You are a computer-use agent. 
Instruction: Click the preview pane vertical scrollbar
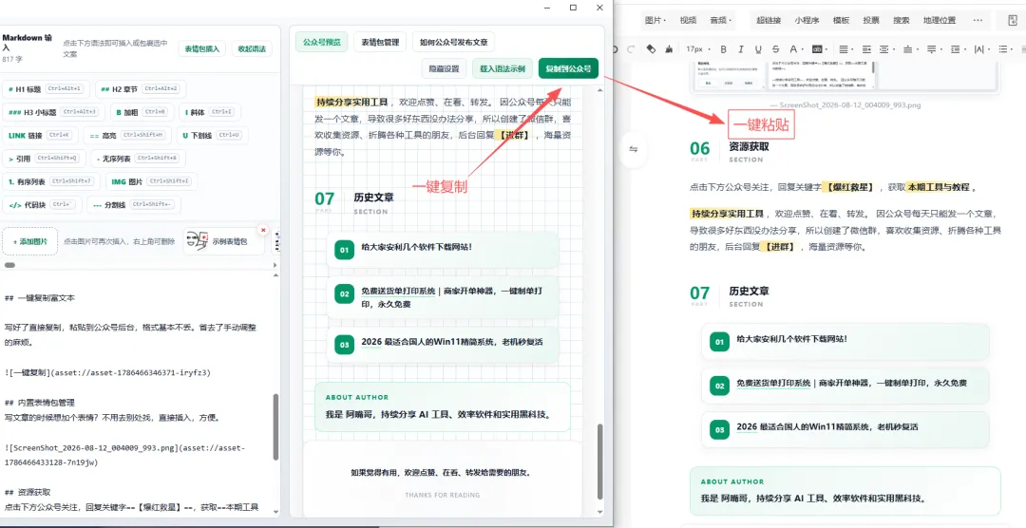pyautogui.click(x=600, y=462)
